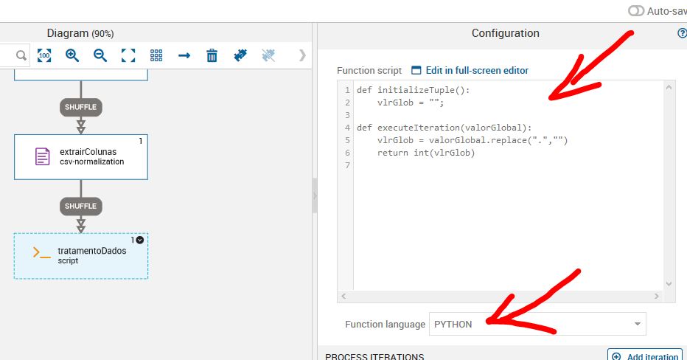Click the connect plug icon
The image size is (687, 360).
240,55
